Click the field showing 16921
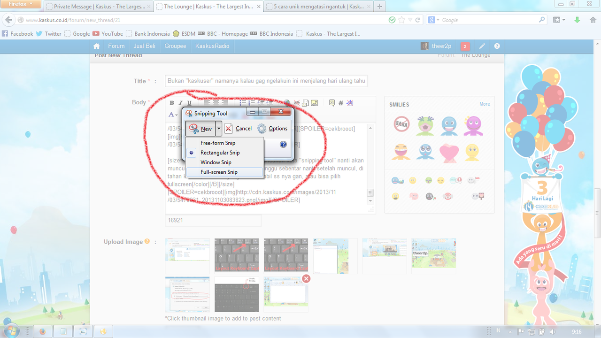 coord(213,220)
